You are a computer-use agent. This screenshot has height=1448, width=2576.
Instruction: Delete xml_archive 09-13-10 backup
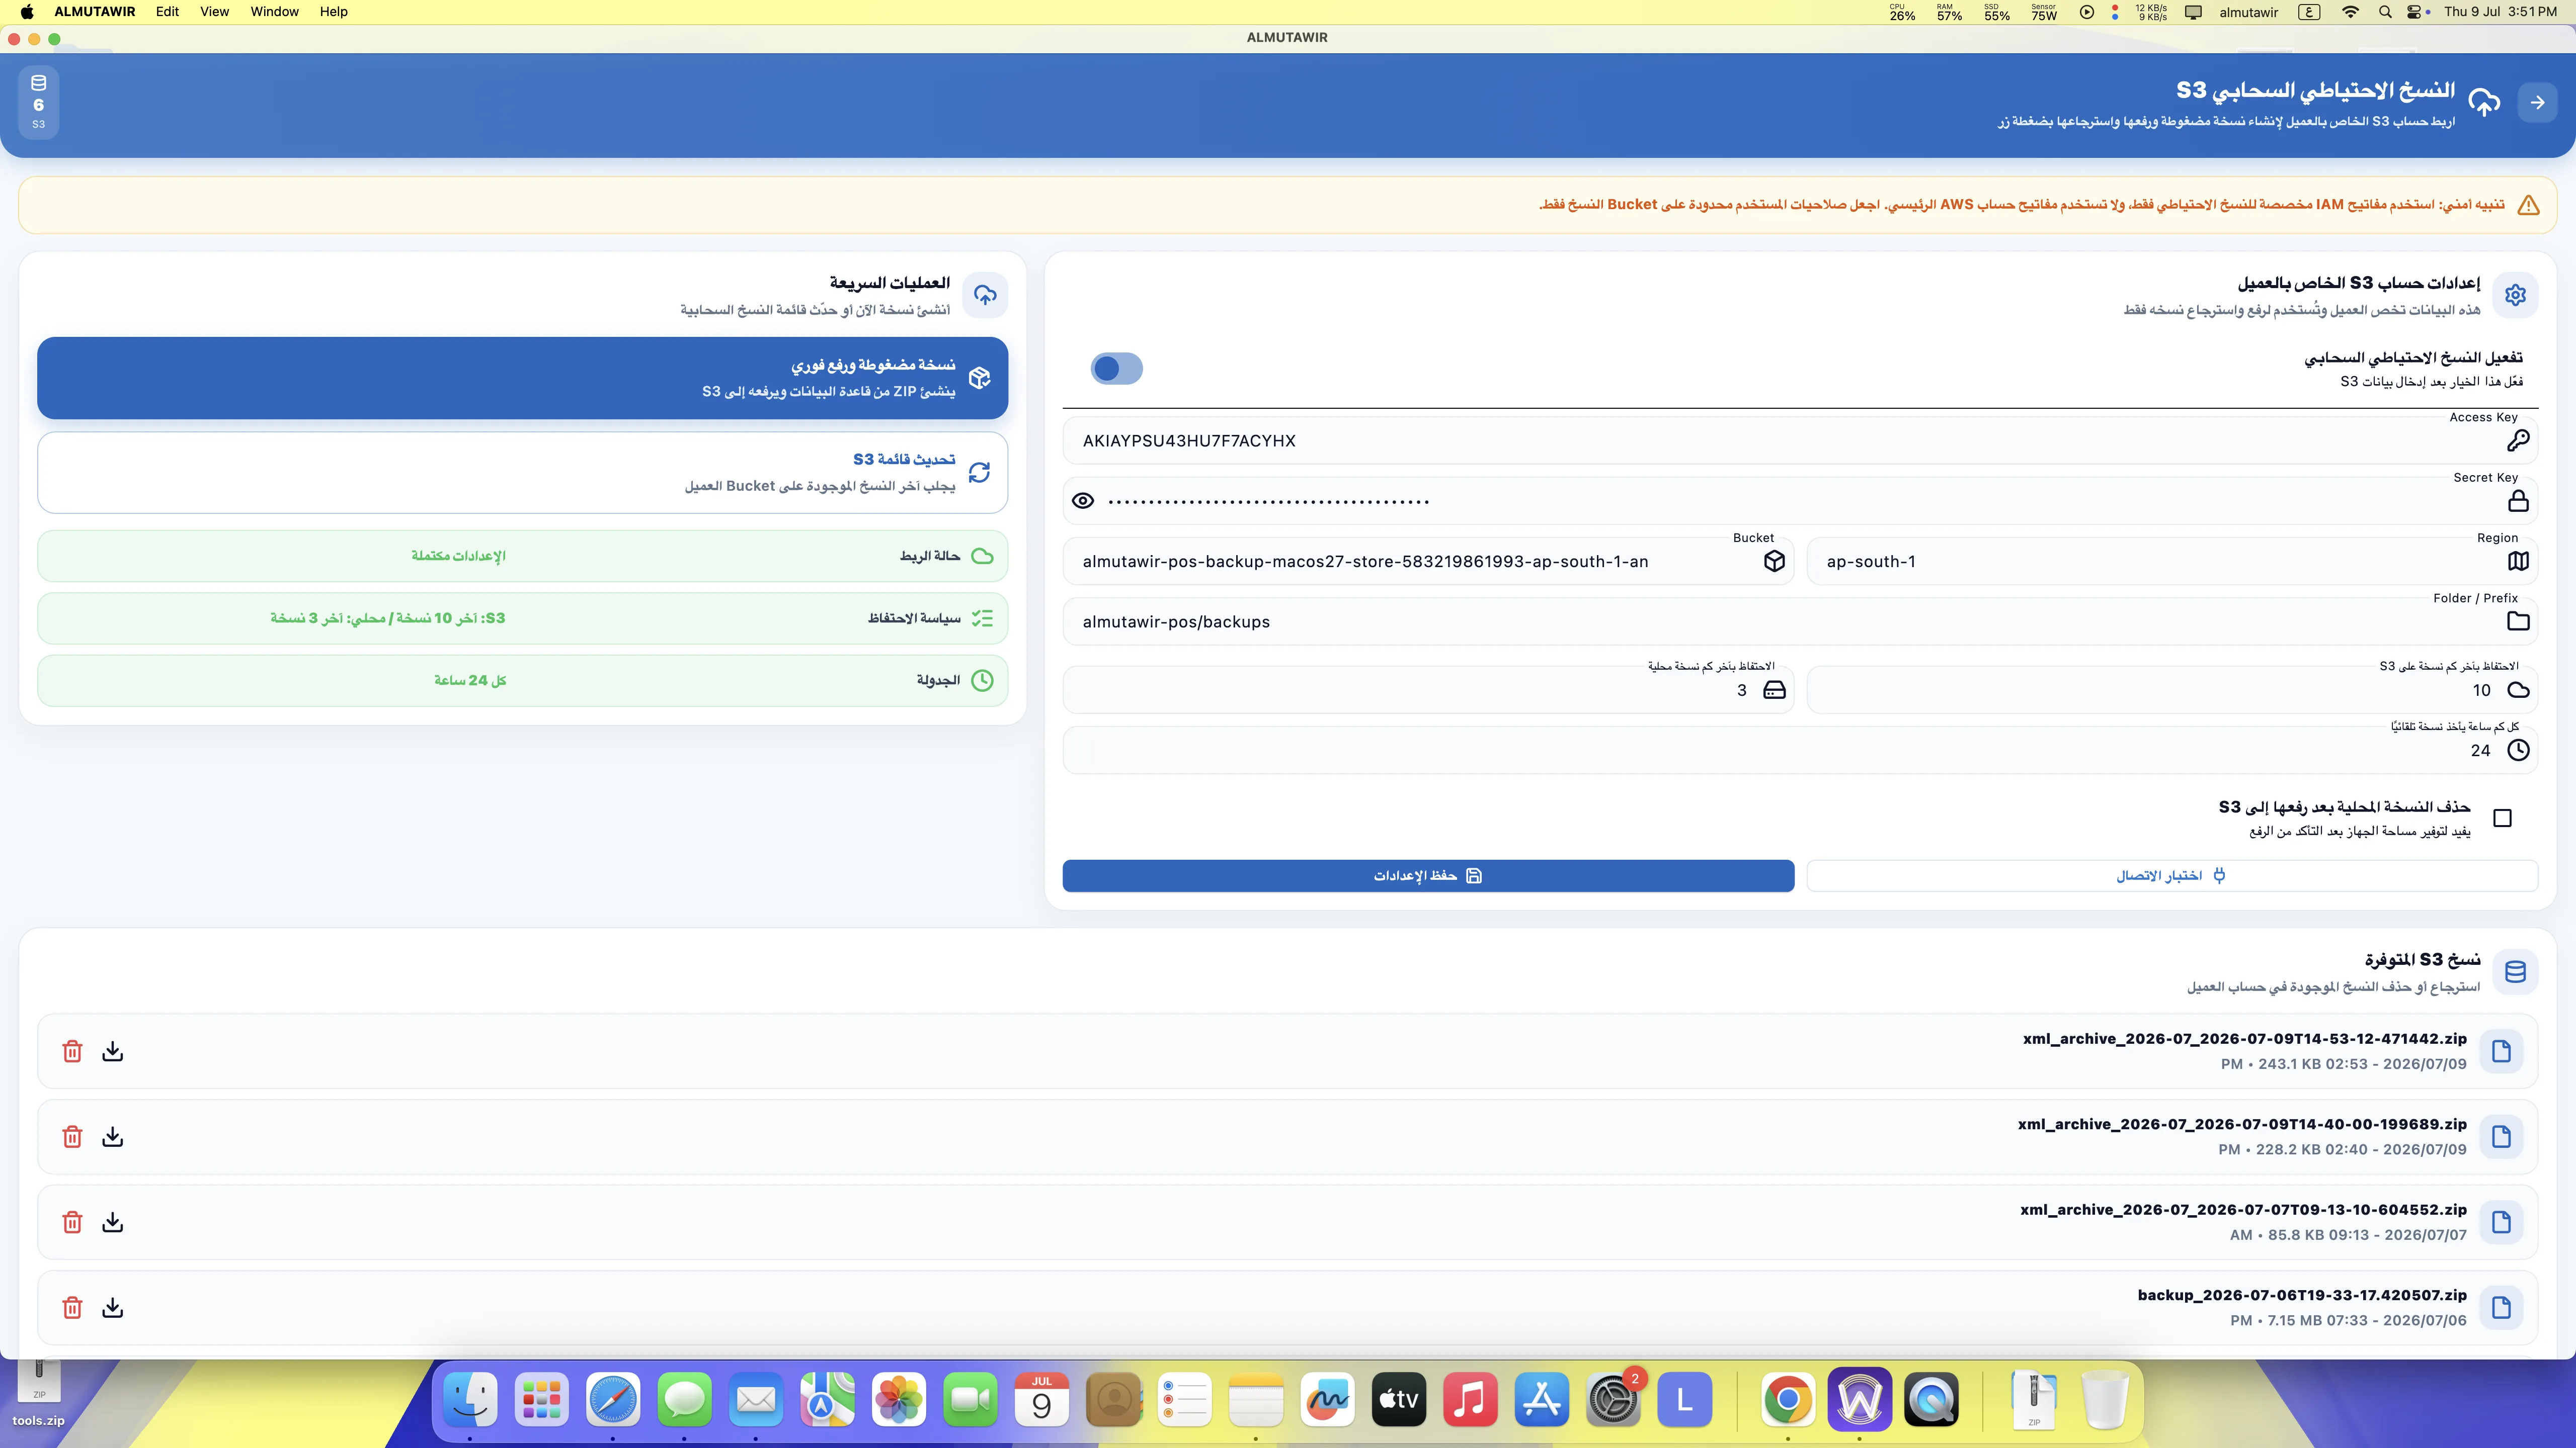pos(72,1222)
